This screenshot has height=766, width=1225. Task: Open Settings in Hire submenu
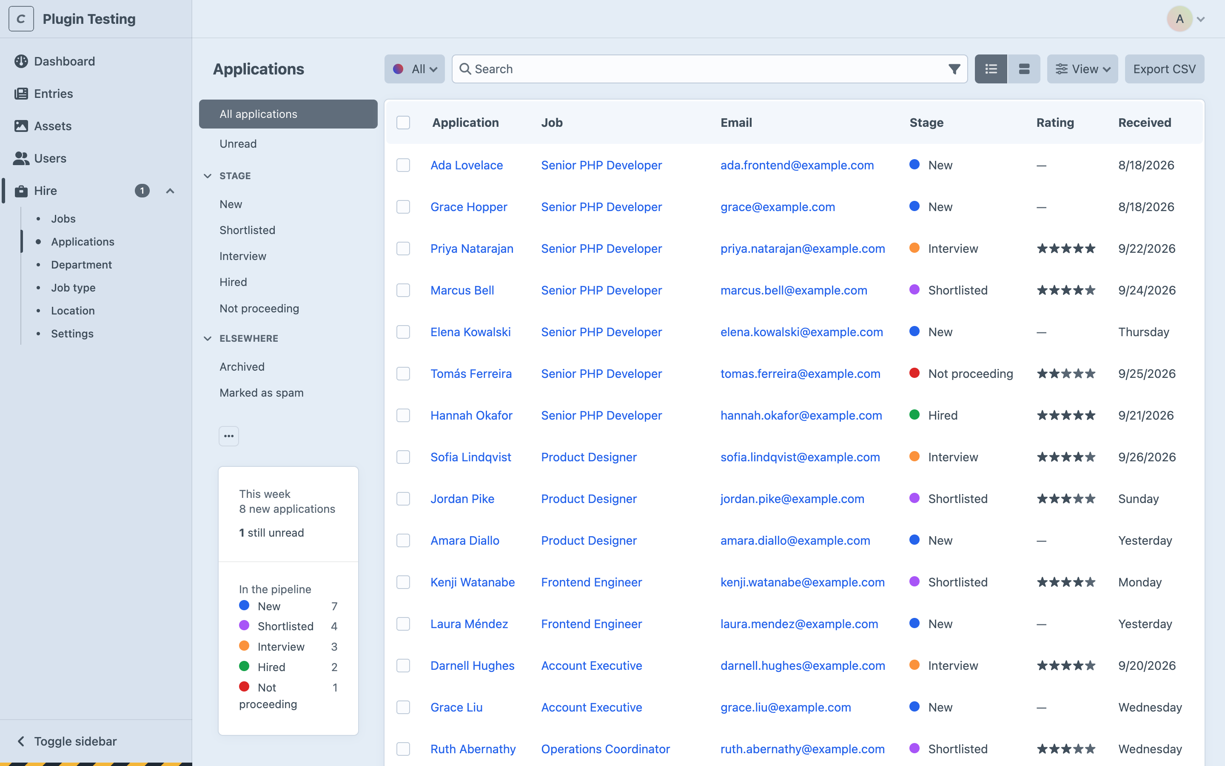72,334
